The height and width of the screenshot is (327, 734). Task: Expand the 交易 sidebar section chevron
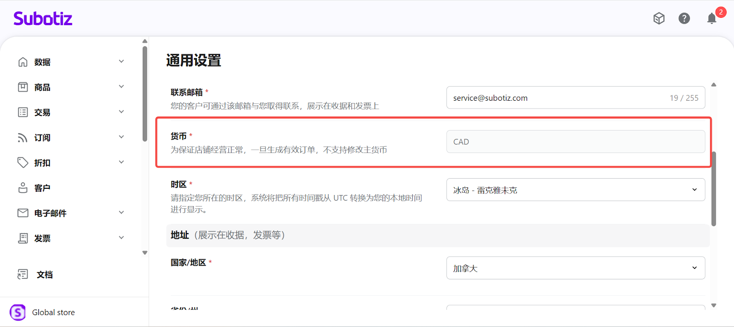coord(121,112)
